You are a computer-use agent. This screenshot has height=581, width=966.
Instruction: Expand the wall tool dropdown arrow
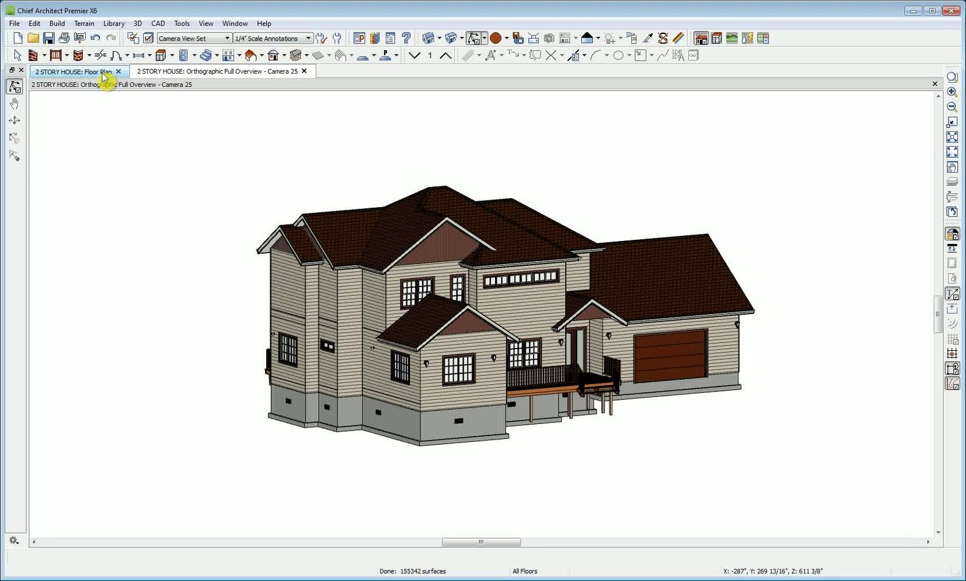[x=45, y=56]
